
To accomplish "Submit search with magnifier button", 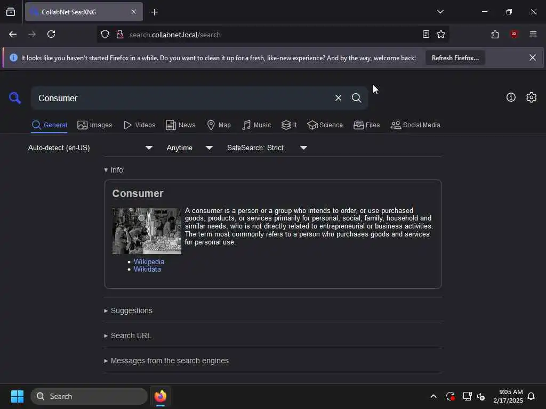I will [356, 98].
